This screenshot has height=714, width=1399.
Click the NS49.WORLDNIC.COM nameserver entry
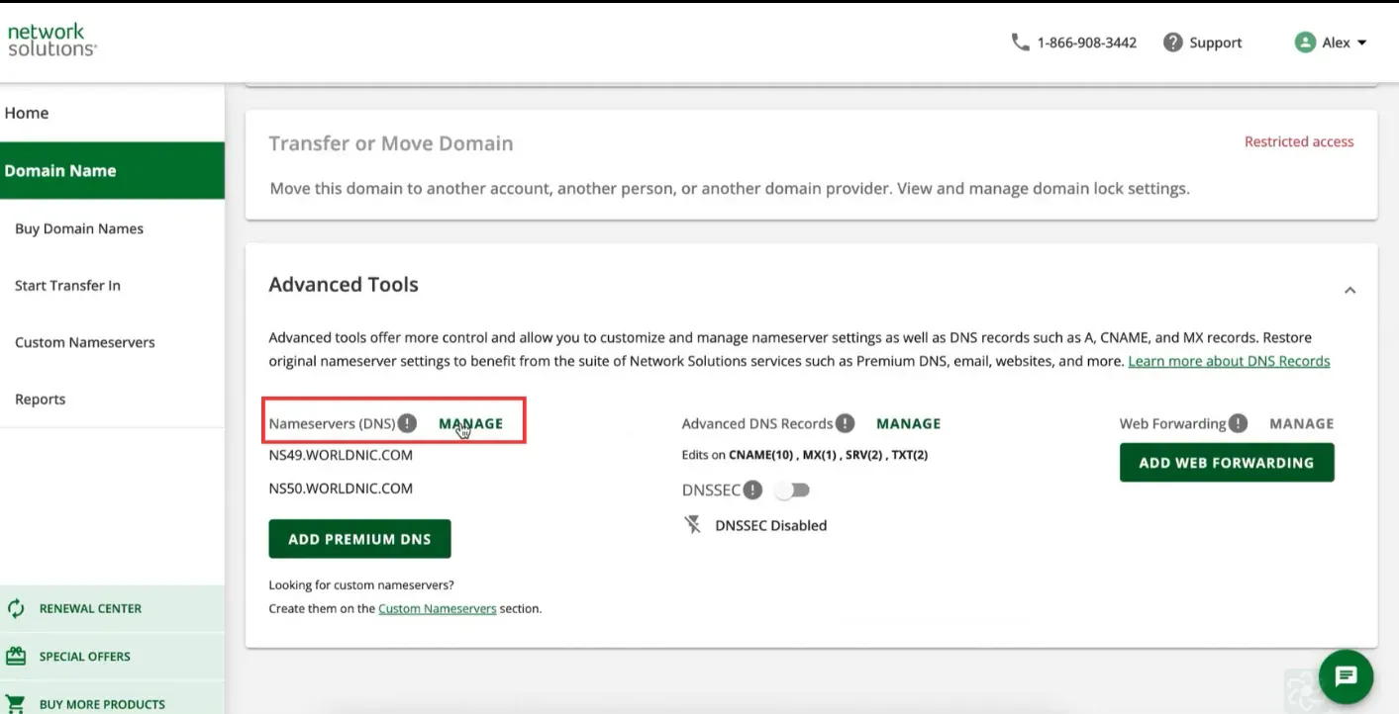point(341,455)
